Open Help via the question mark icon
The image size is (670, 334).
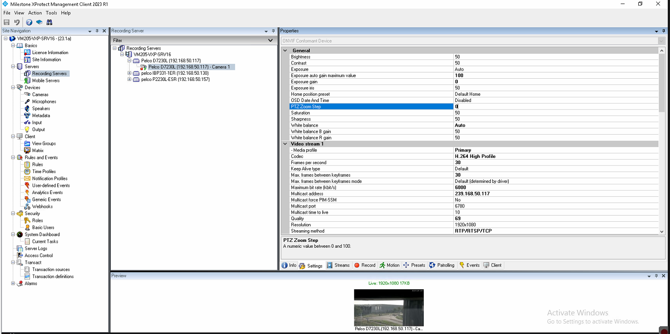[x=29, y=22]
